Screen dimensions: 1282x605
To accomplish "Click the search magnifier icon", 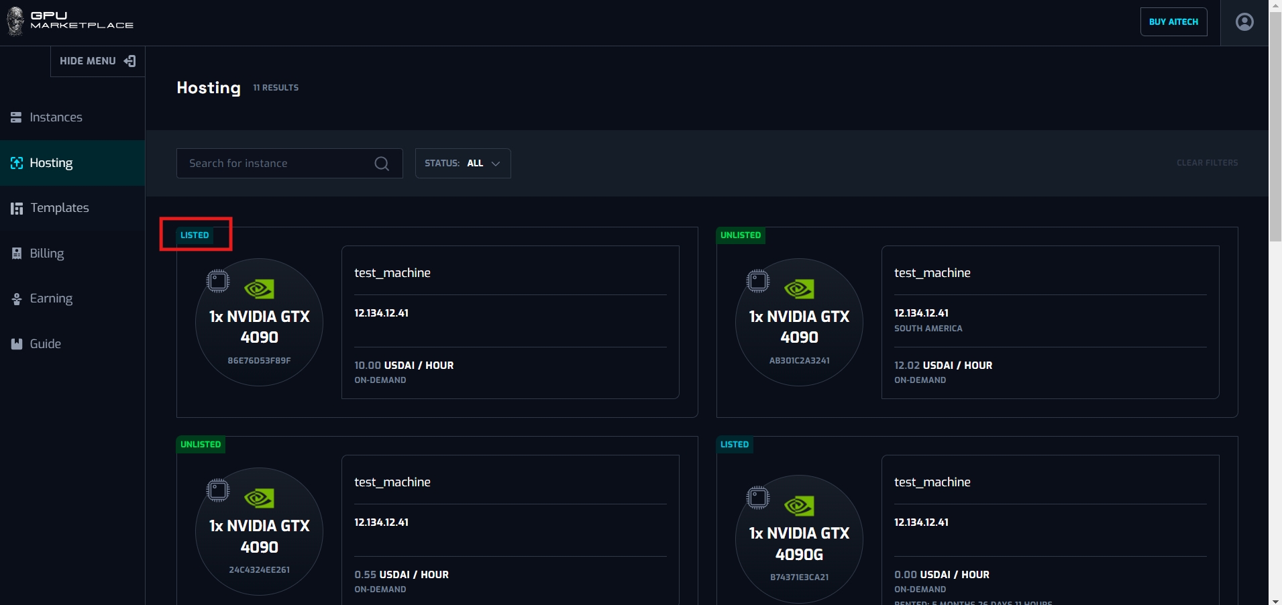I will tap(382, 164).
